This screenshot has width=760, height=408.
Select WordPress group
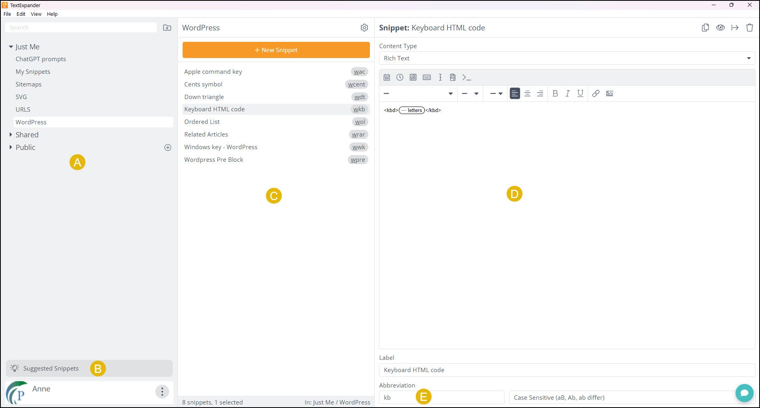click(93, 122)
